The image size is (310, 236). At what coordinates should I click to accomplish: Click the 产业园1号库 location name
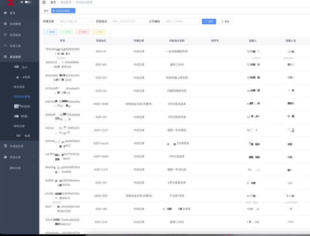point(177,196)
